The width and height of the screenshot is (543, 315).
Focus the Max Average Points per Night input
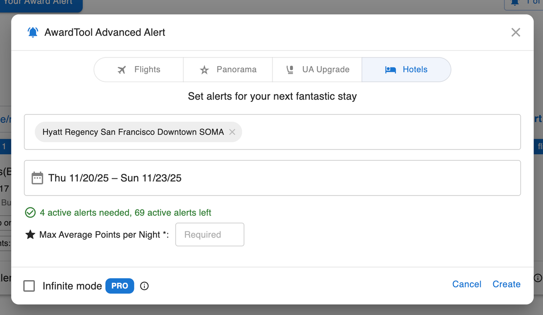pos(210,234)
